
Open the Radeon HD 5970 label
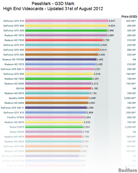pyautogui.click(x=14, y=151)
